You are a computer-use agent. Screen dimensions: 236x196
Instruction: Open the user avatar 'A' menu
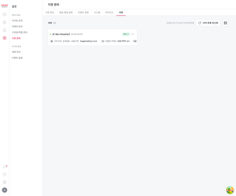tap(5, 190)
